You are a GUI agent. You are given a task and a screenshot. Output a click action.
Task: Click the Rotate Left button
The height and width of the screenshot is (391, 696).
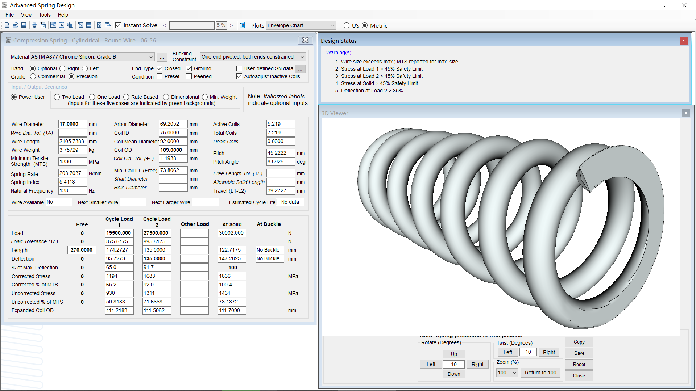click(431, 364)
